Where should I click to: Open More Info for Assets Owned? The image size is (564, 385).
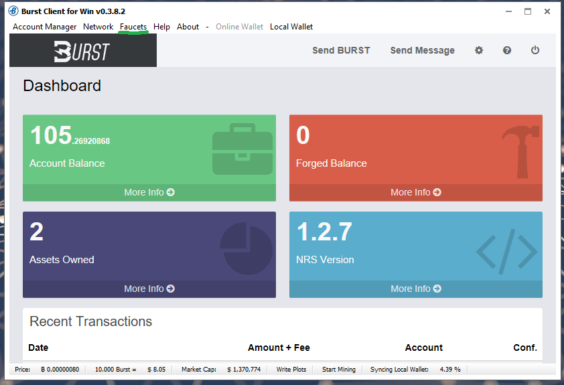(x=149, y=289)
